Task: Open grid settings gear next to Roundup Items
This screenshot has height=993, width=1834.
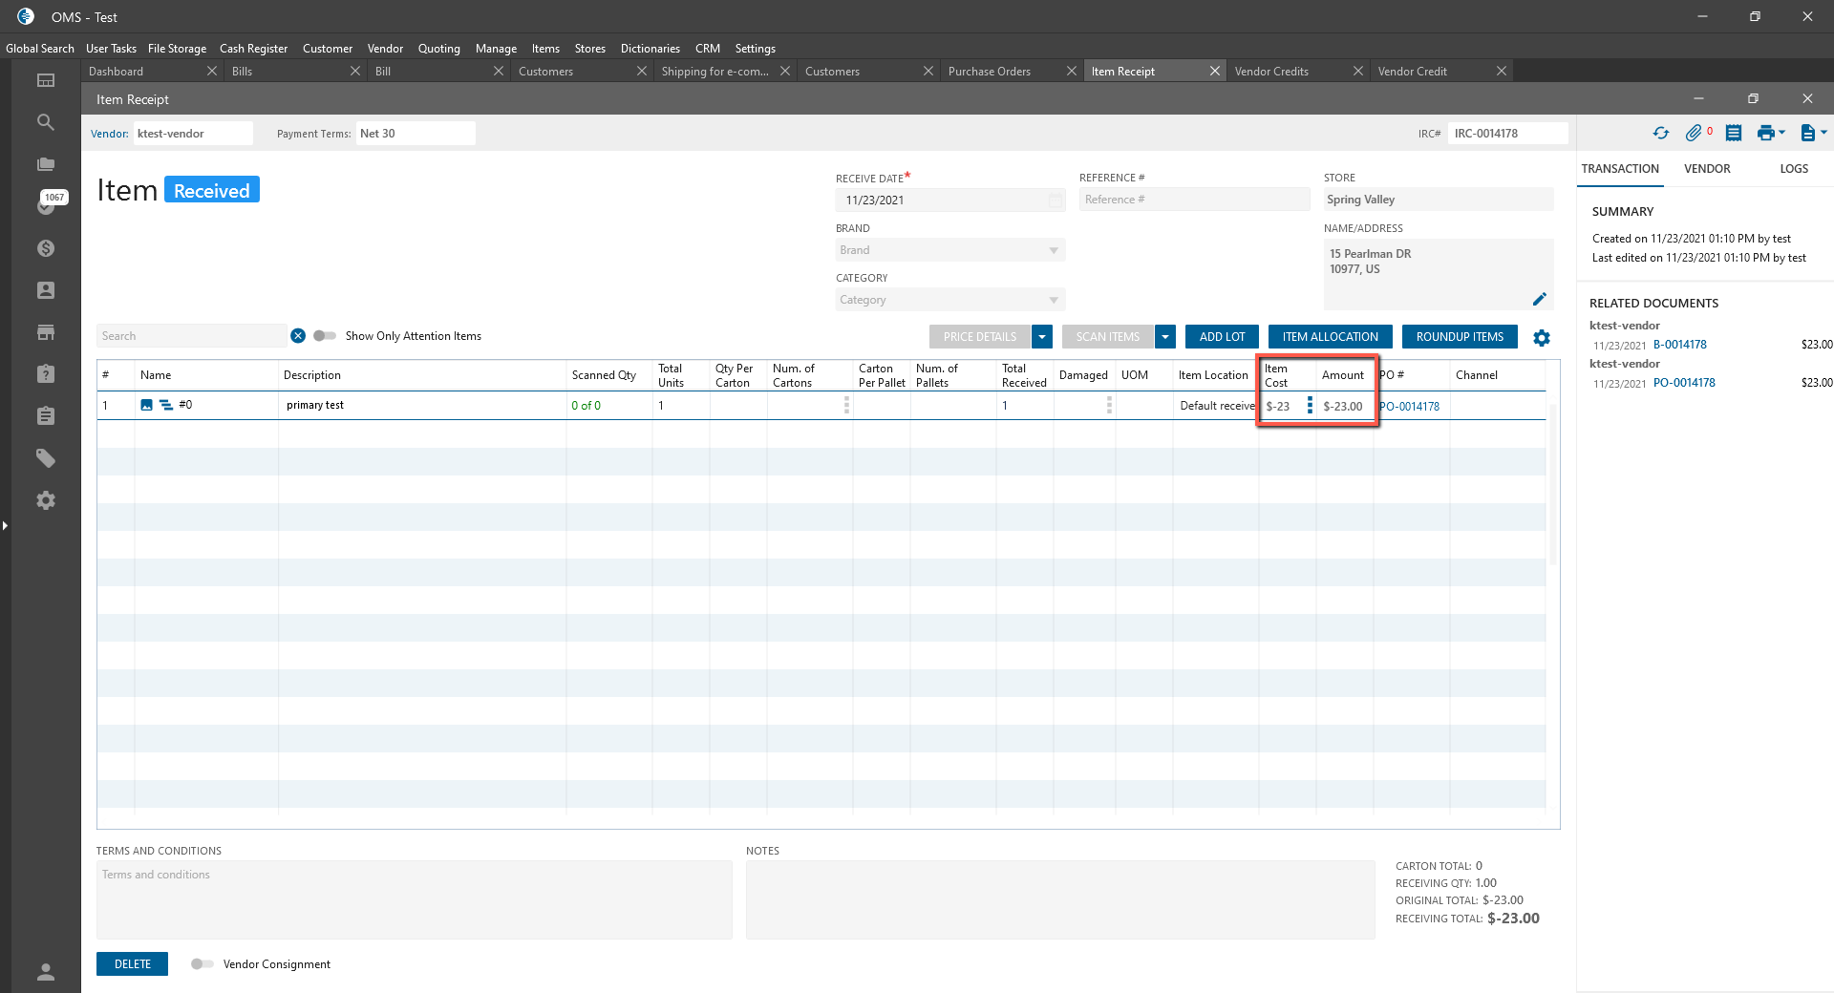Action: click(1542, 338)
